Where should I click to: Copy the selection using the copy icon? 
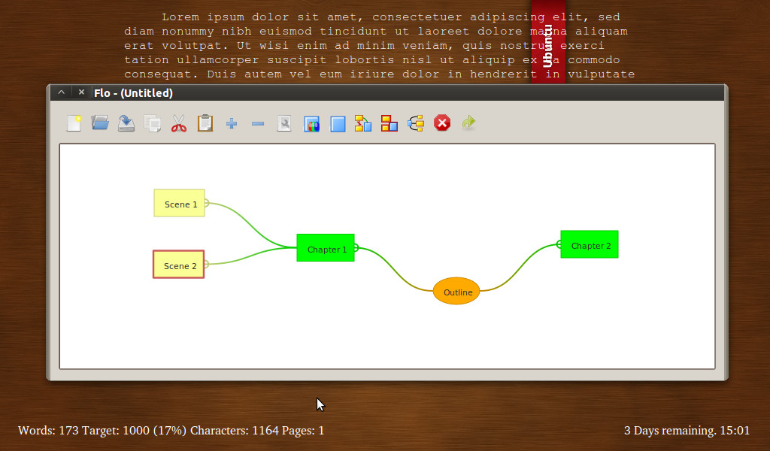point(152,123)
